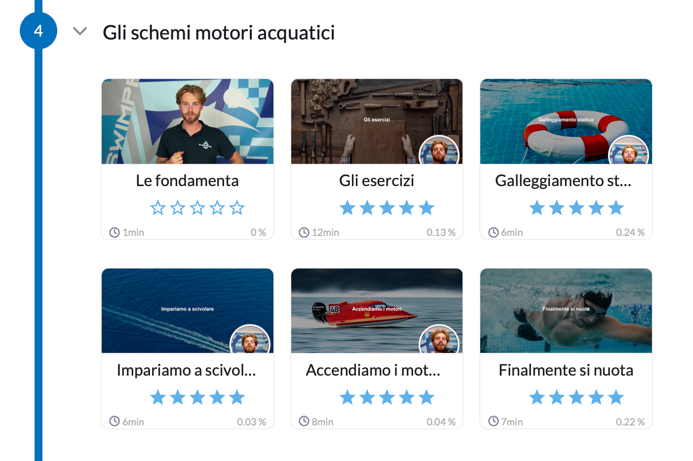Click the clock icon on Galleggiamento statico card
This screenshot has height=461, width=693.
[494, 232]
